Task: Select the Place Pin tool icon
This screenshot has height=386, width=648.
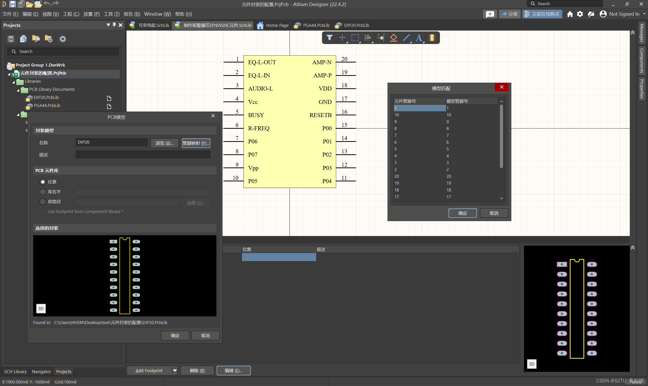Action: (x=381, y=38)
